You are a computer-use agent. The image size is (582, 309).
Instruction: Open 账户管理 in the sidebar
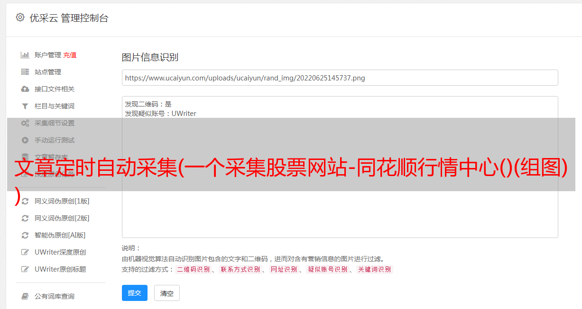48,55
